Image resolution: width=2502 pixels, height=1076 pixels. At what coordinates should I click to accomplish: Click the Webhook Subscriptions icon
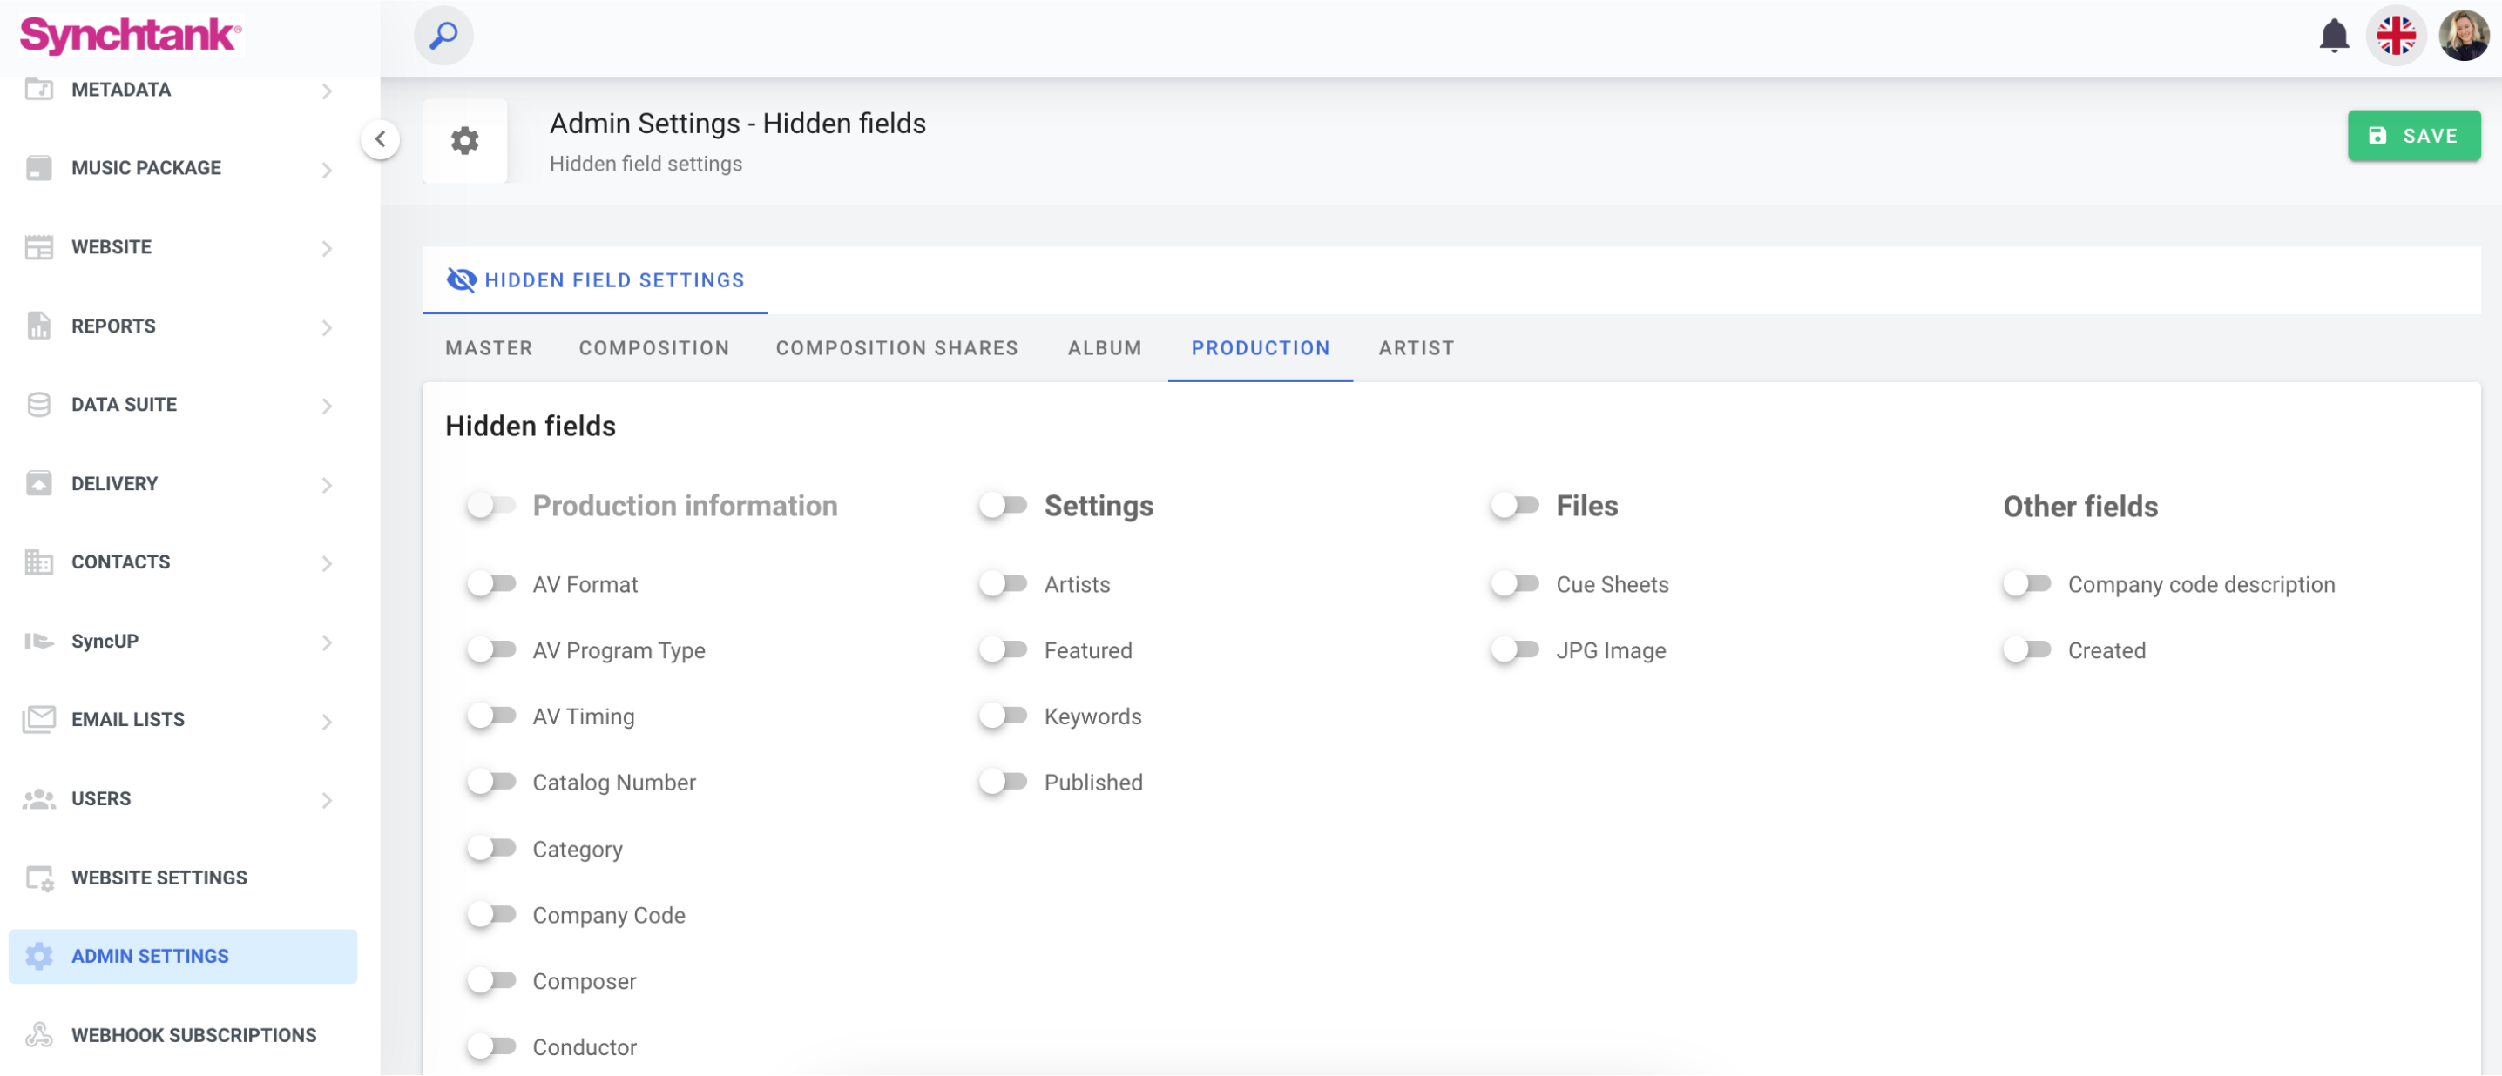click(39, 1035)
